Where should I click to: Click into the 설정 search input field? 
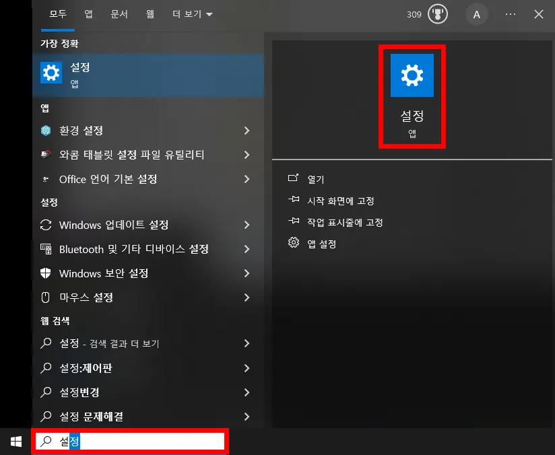point(130,441)
